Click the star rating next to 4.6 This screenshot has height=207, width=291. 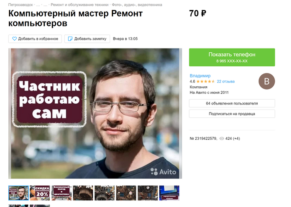[206, 81]
